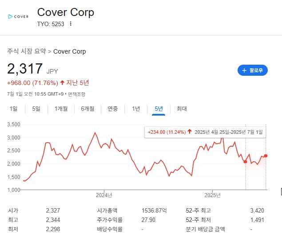The image size is (282, 233).
Task: Choose the 연중 range tab
Action: point(113,109)
